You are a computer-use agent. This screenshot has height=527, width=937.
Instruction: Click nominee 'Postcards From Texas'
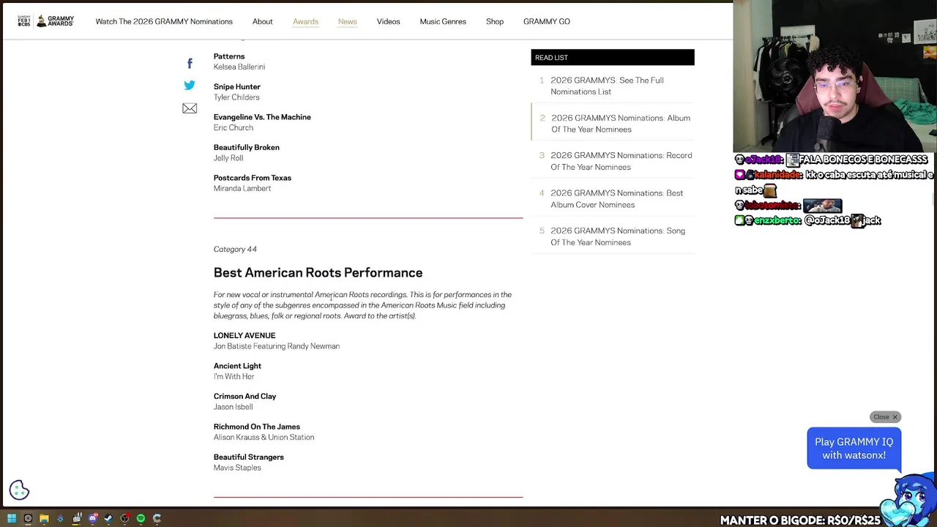pos(253,178)
